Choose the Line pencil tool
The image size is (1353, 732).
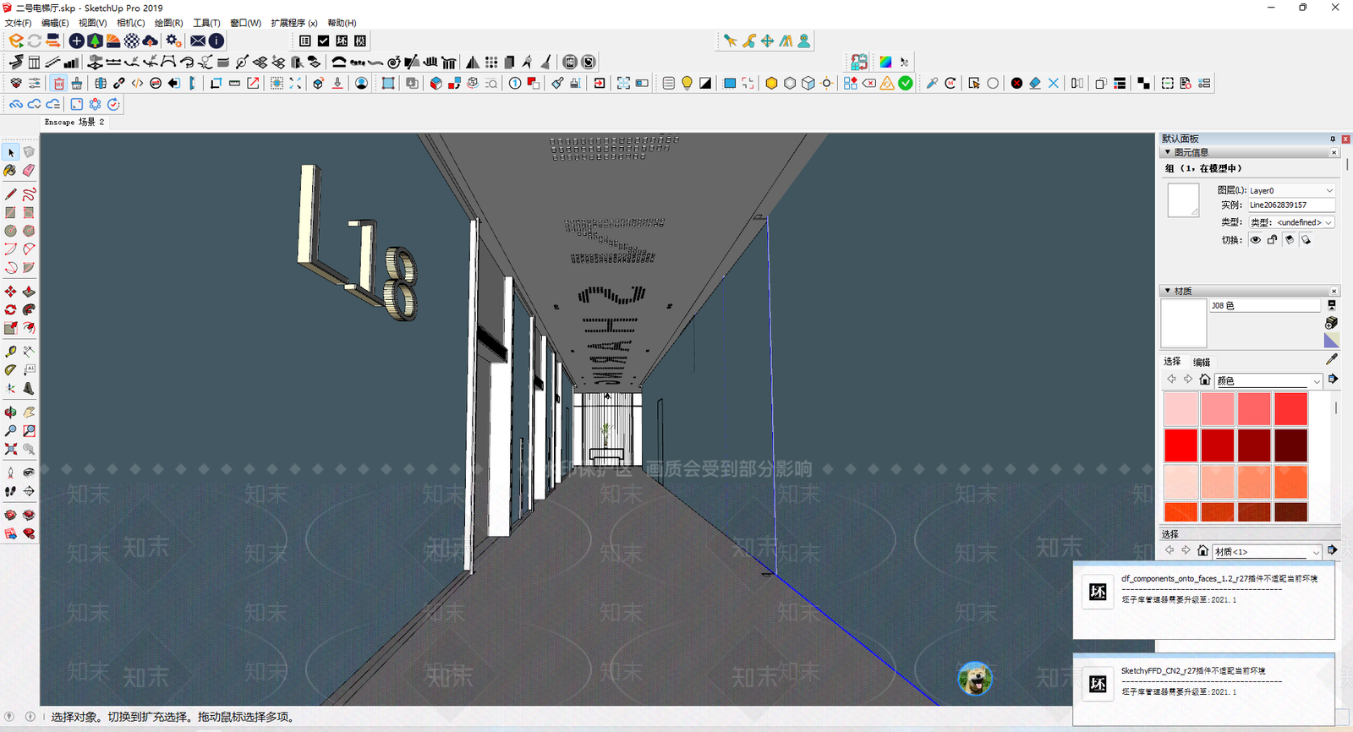[x=10, y=194]
